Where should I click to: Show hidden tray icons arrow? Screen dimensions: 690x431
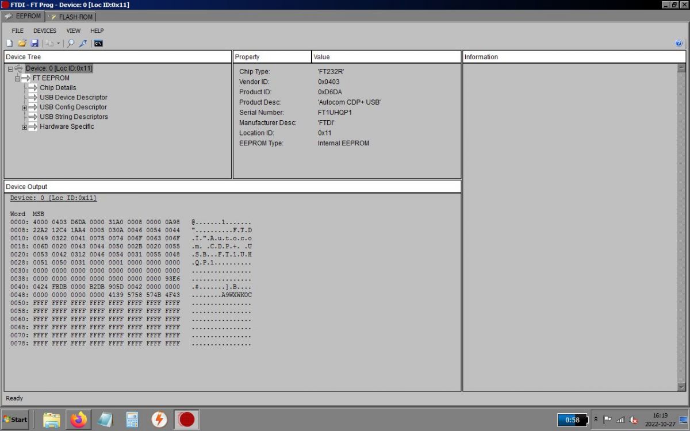click(596, 420)
